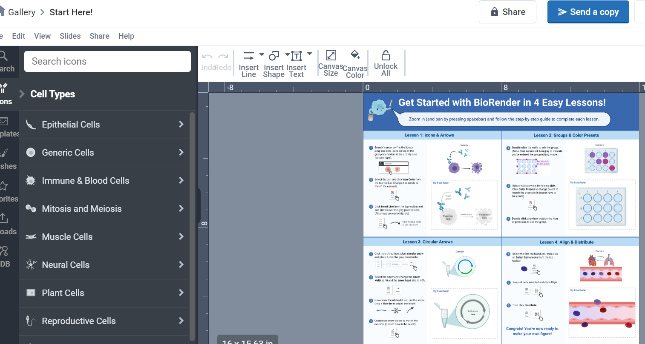The width and height of the screenshot is (645, 344).
Task: Open the Favorites star panel
Action: 9,192
